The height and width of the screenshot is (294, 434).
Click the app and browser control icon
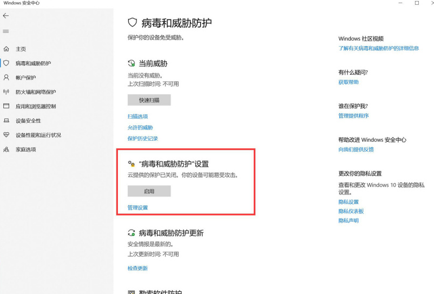pos(6,106)
